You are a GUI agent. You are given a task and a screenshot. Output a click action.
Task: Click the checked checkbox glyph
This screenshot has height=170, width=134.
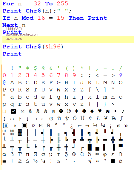tap(13, 111)
